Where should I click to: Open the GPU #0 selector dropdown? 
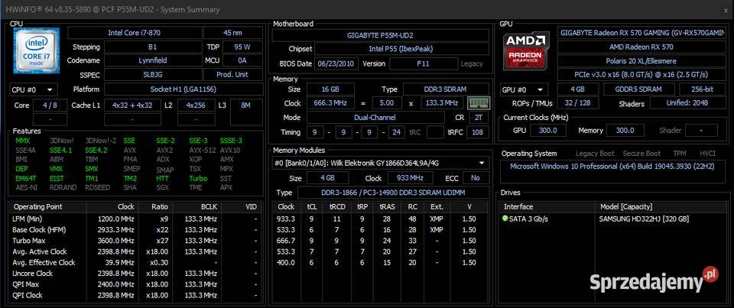(524, 89)
